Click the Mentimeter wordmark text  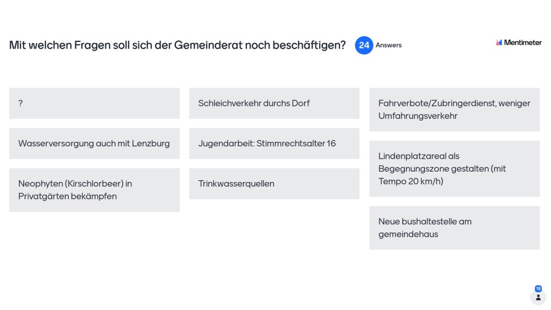pyautogui.click(x=522, y=43)
